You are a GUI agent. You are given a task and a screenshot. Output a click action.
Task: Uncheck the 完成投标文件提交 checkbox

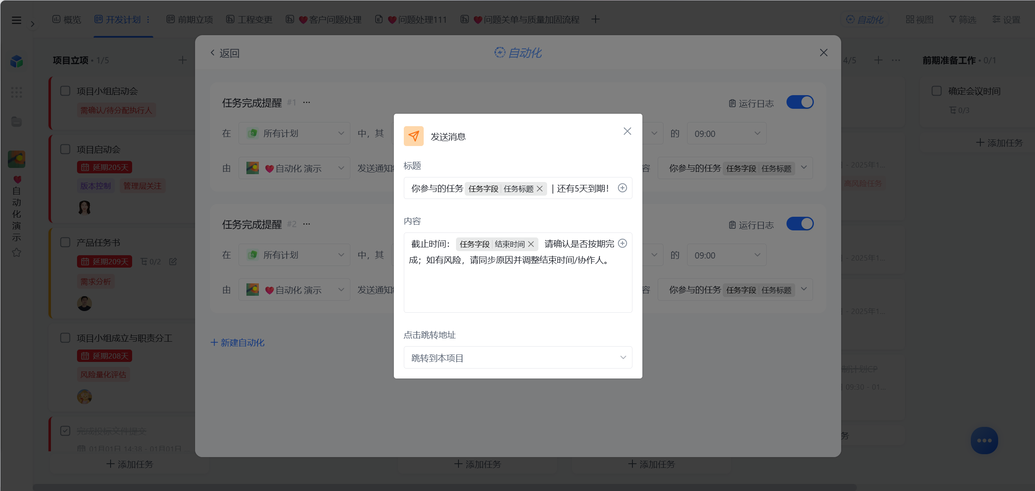tap(65, 431)
